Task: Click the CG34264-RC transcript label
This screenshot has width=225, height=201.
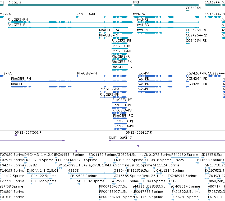Action: [196, 30]
